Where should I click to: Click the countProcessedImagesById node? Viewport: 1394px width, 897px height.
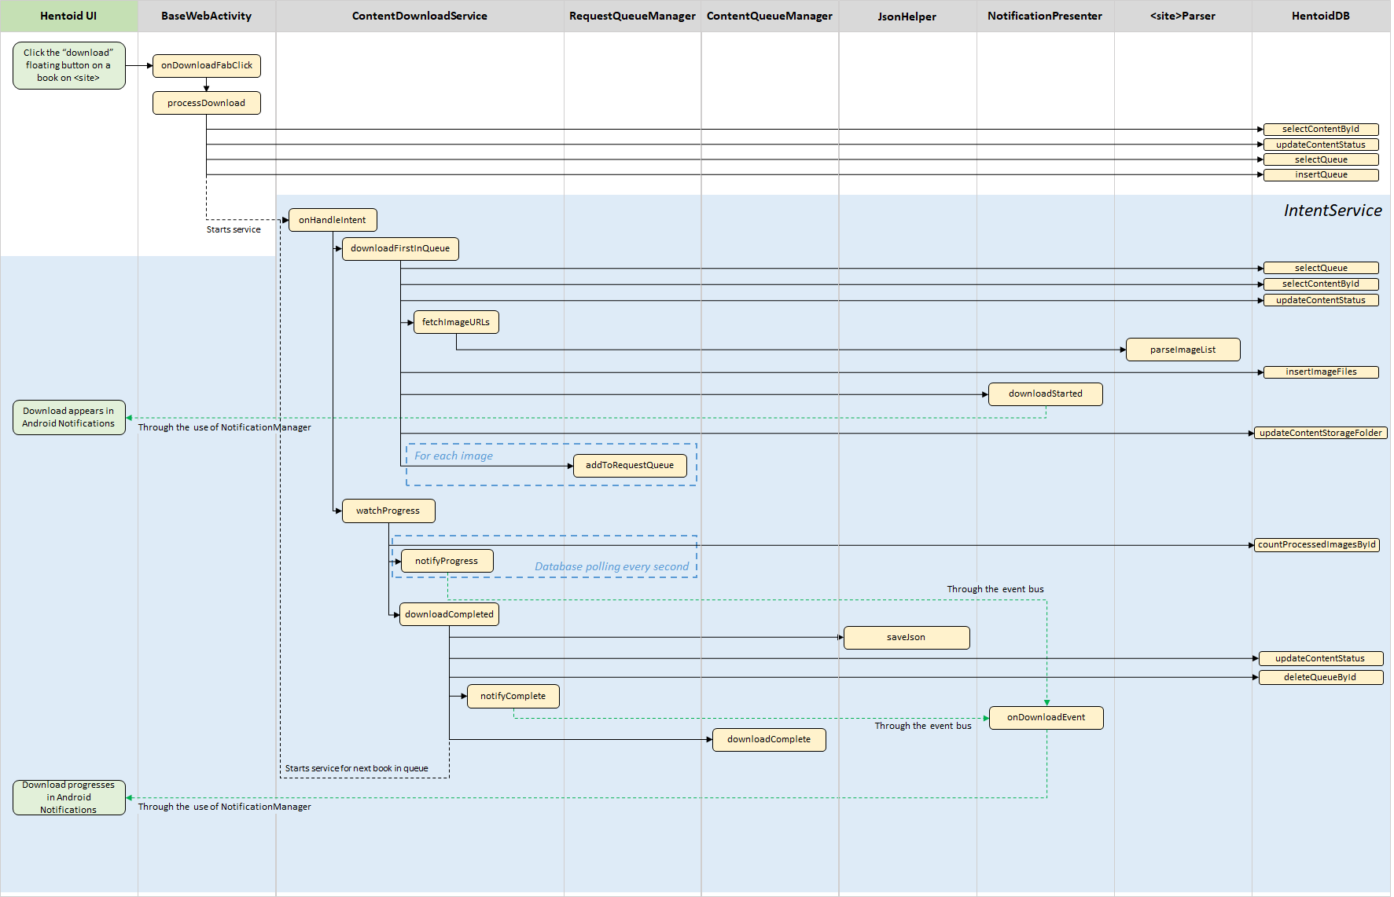[1317, 545]
